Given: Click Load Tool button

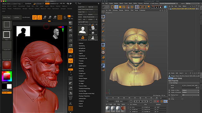Looking at the screenshot, I should (83, 7).
